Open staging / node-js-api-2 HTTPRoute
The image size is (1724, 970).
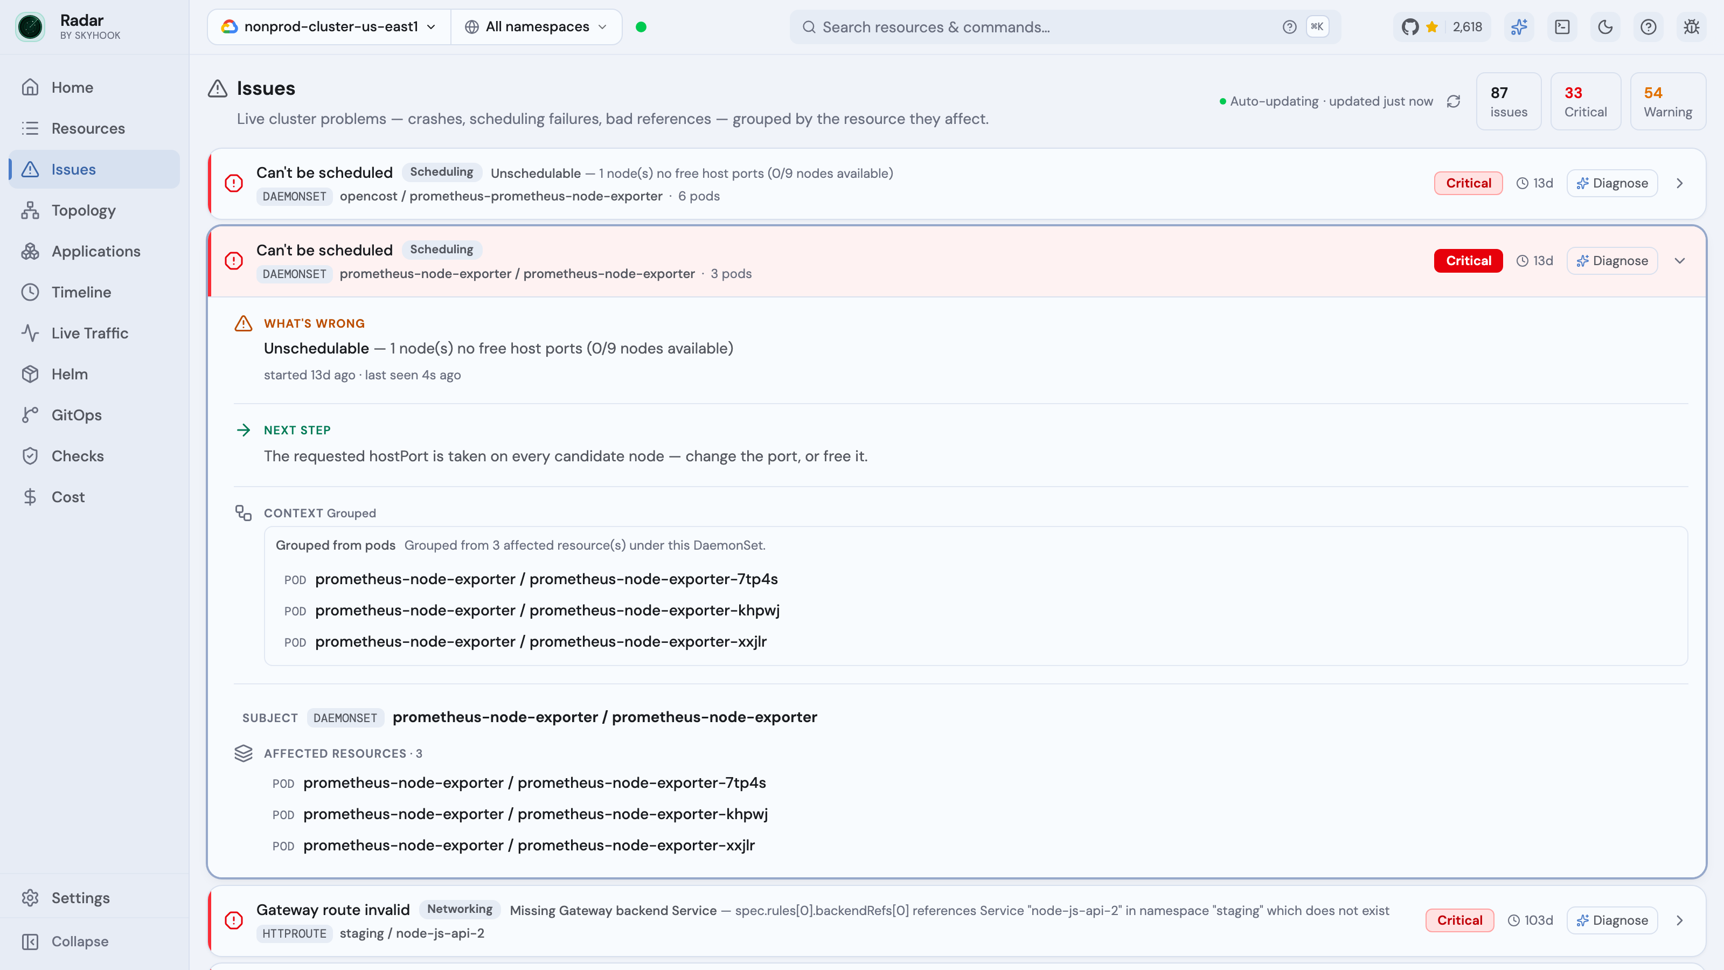click(412, 933)
